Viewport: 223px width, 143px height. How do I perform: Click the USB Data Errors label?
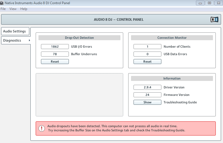coord(175,54)
